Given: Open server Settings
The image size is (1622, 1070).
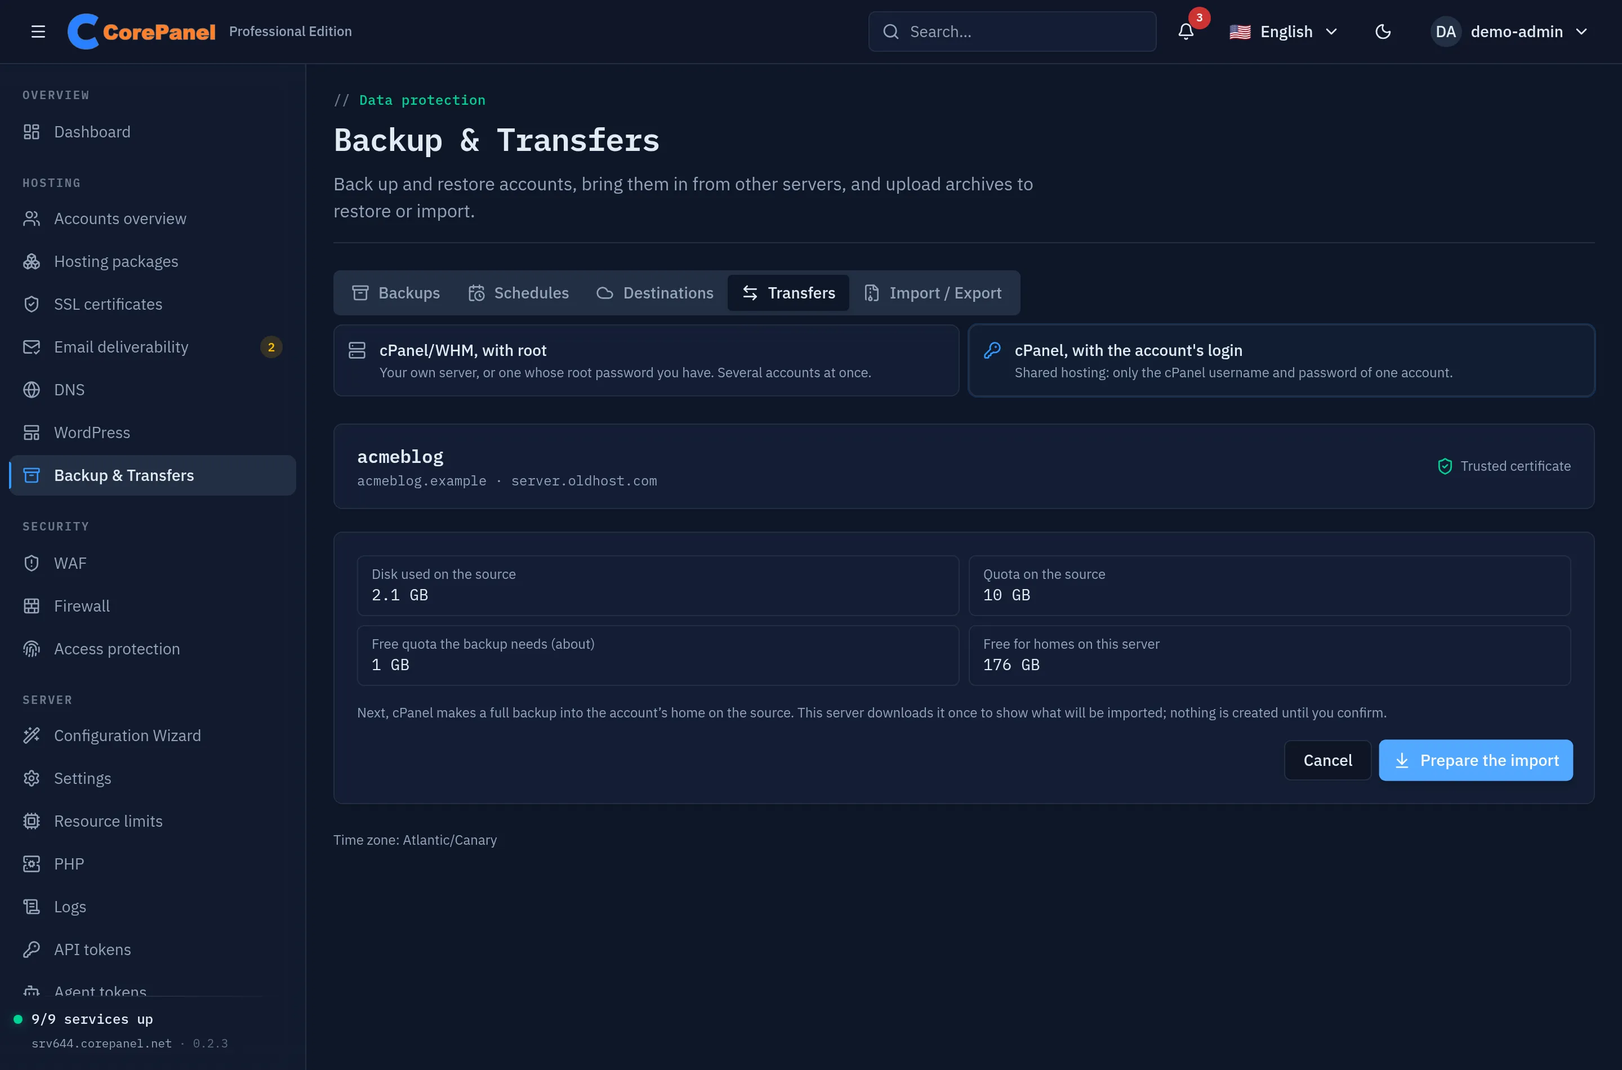Looking at the screenshot, I should coord(153,778).
